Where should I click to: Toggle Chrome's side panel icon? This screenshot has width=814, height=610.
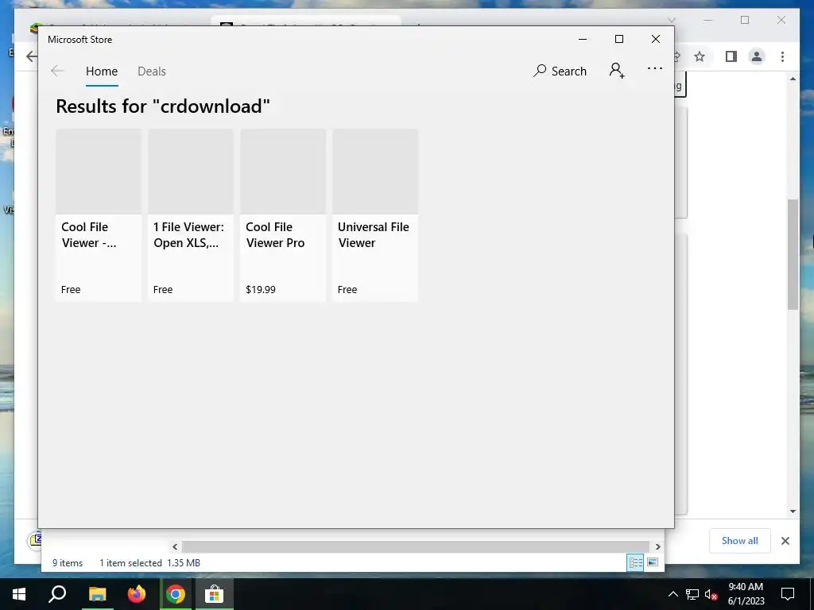click(731, 56)
